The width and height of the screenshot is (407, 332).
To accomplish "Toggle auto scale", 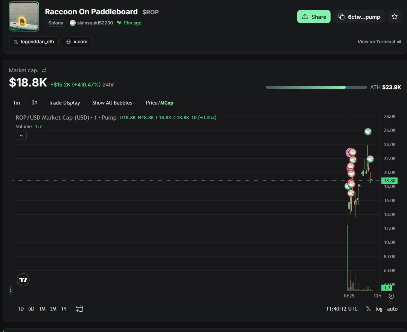I will (x=392, y=309).
